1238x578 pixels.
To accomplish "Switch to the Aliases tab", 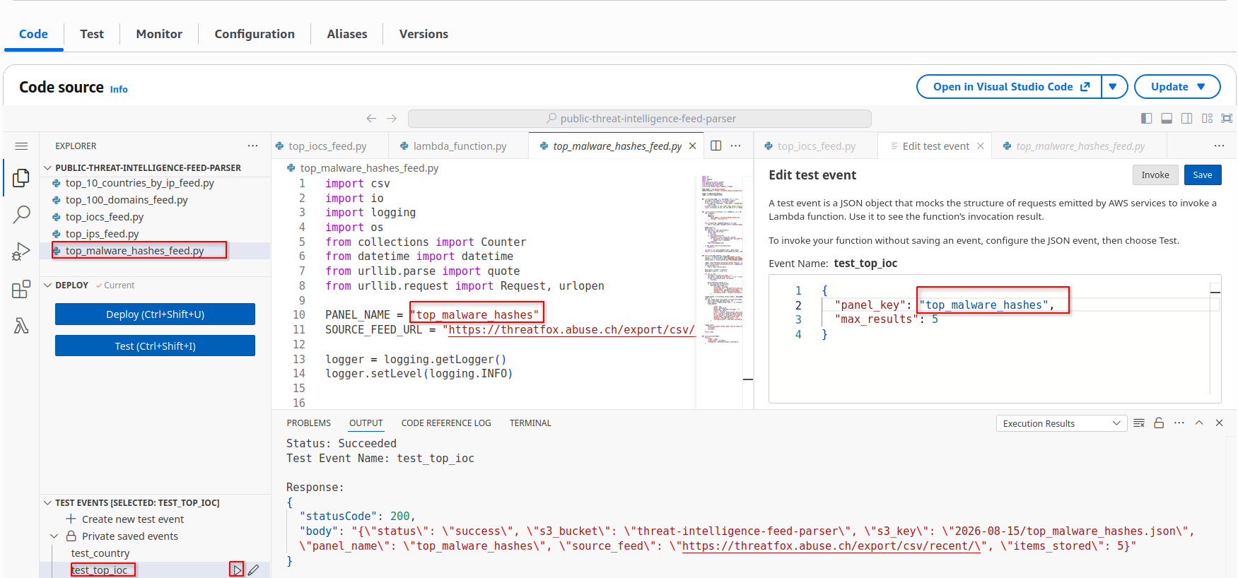I will coord(347,34).
